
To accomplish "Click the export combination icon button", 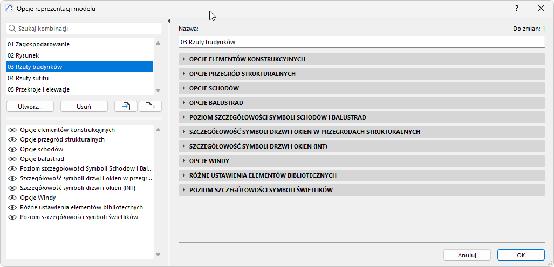I will tap(150, 106).
